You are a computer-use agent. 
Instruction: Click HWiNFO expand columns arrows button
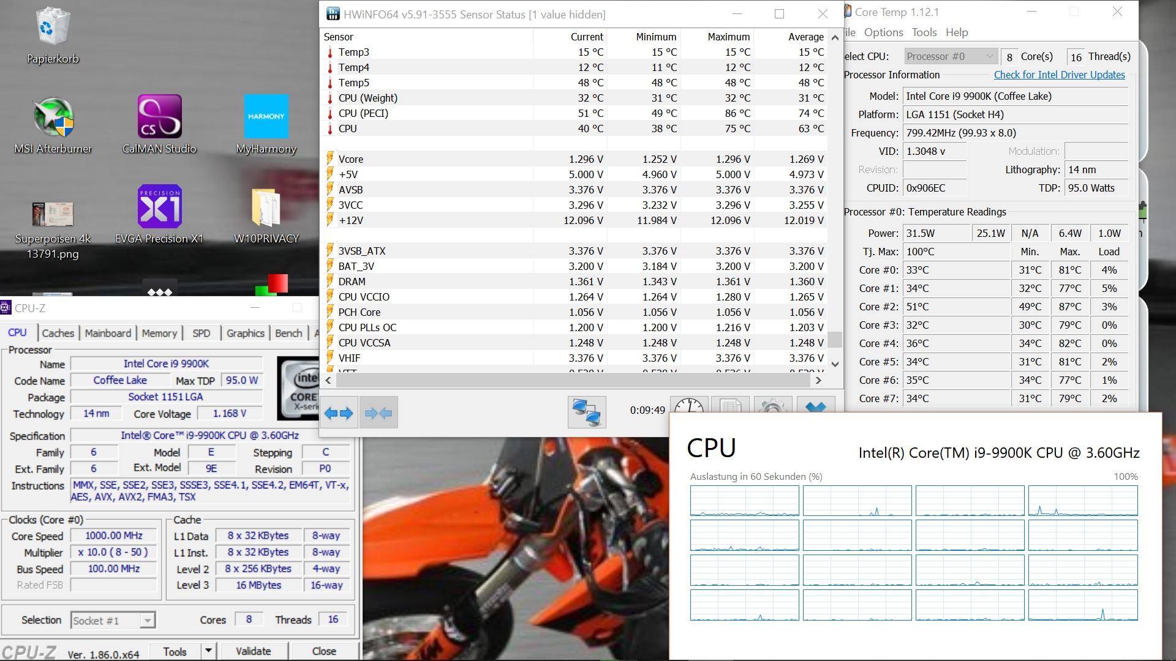click(x=339, y=413)
